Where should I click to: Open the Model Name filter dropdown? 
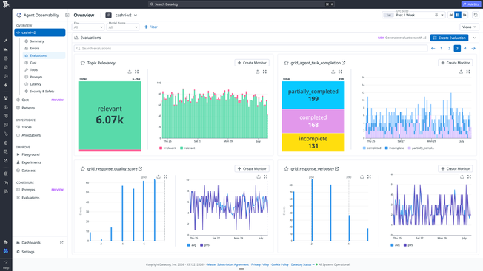[x=123, y=27]
